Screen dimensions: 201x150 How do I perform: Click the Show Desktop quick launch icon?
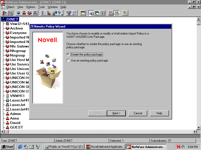32,147
